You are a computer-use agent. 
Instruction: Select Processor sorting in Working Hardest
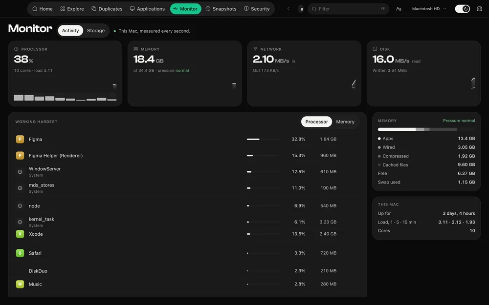(x=316, y=122)
